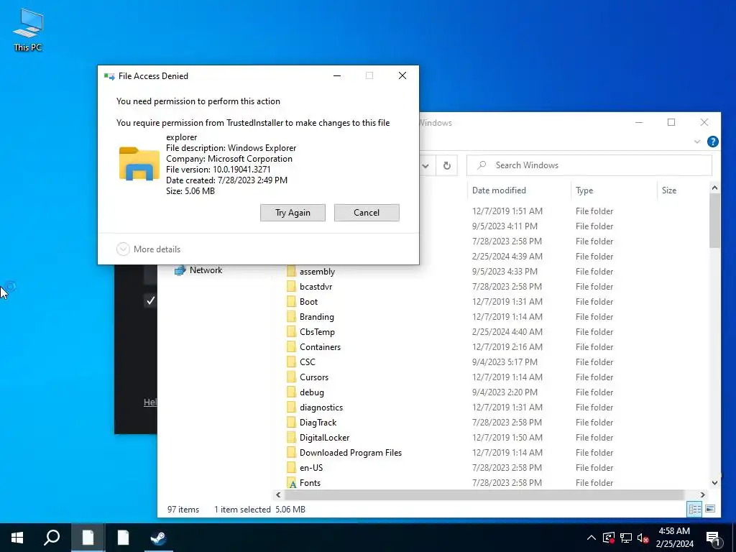Maximize the Windows Explorer window
This screenshot has height=552, width=736.
(671, 122)
